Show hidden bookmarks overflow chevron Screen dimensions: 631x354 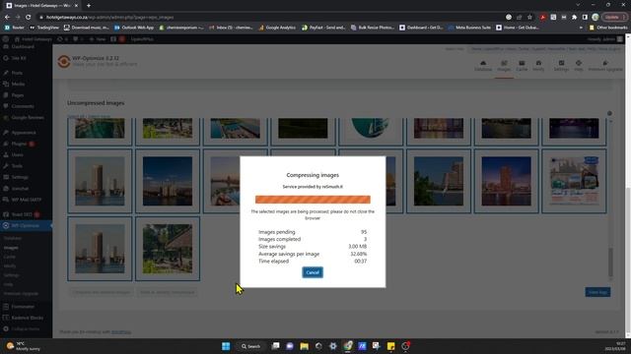(x=581, y=28)
